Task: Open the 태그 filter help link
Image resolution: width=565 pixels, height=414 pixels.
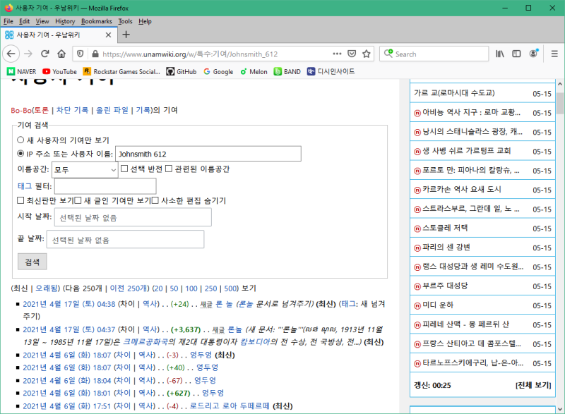Action: [25, 185]
